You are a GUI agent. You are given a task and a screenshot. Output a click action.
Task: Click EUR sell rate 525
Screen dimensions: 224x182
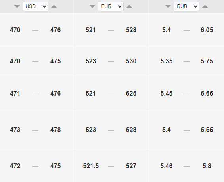(x=131, y=94)
